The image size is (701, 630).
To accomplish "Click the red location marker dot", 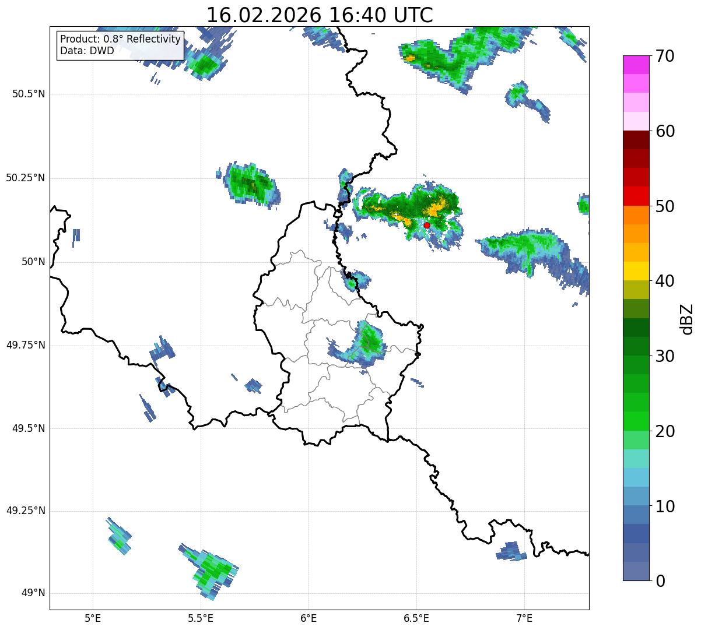I will click(x=427, y=225).
